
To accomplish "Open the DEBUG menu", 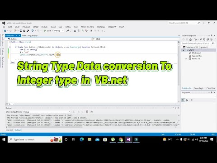I will click(44, 27).
